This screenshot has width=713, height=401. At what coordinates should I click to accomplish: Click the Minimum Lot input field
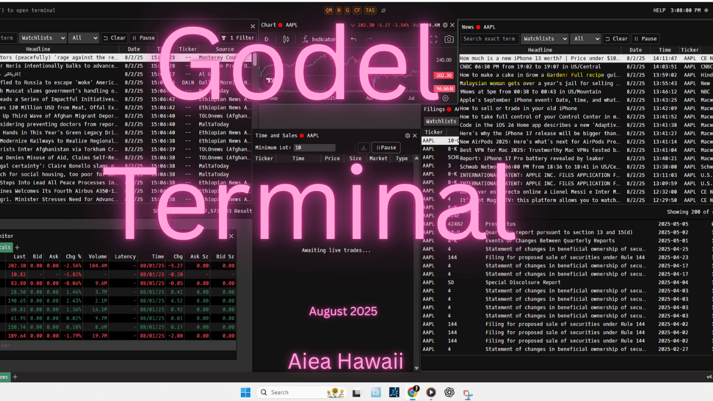coord(315,148)
